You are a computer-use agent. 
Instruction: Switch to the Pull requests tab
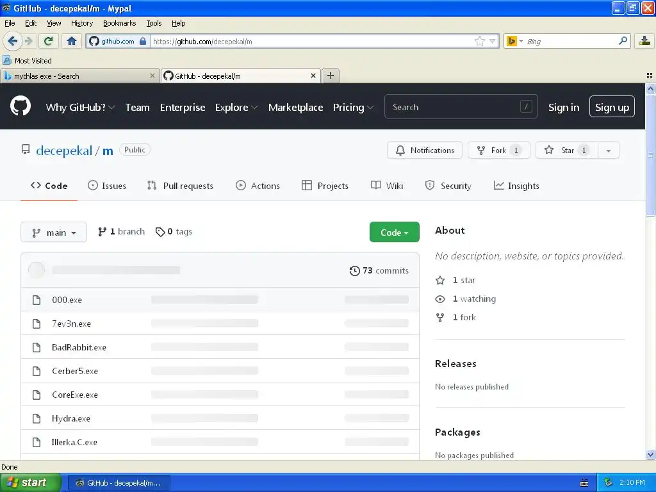coord(180,186)
